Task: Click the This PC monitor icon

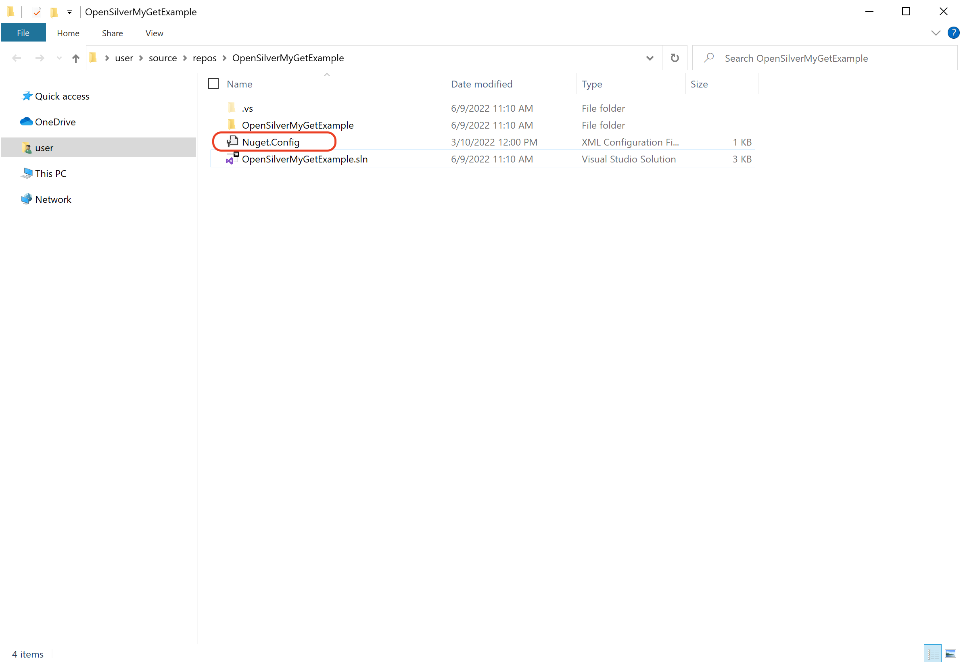Action: [27, 173]
